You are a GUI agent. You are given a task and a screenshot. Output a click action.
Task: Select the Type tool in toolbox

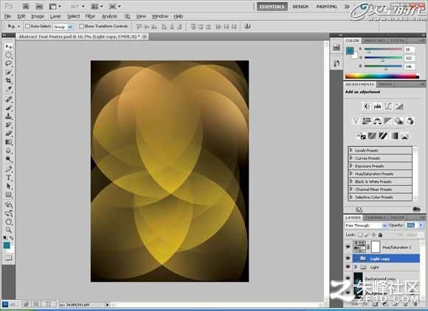8,178
